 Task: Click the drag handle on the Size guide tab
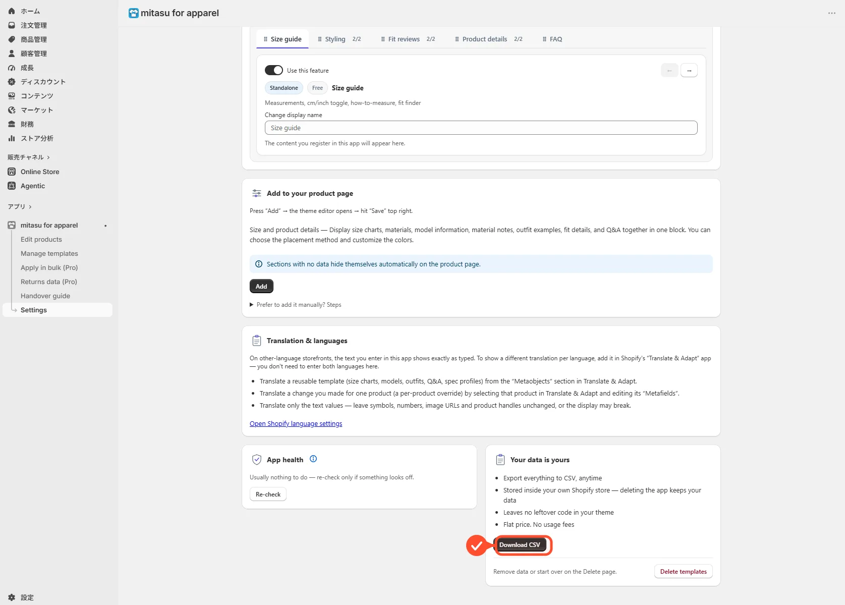265,39
